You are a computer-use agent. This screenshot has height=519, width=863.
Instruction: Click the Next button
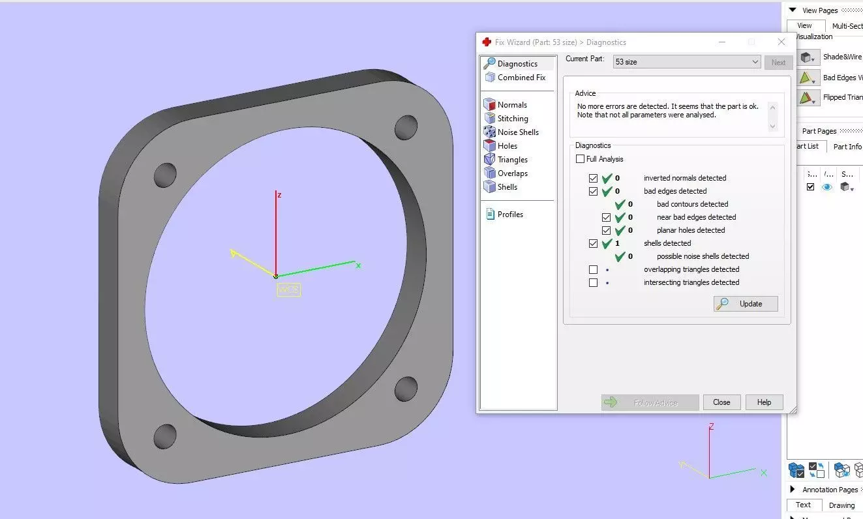778,63
